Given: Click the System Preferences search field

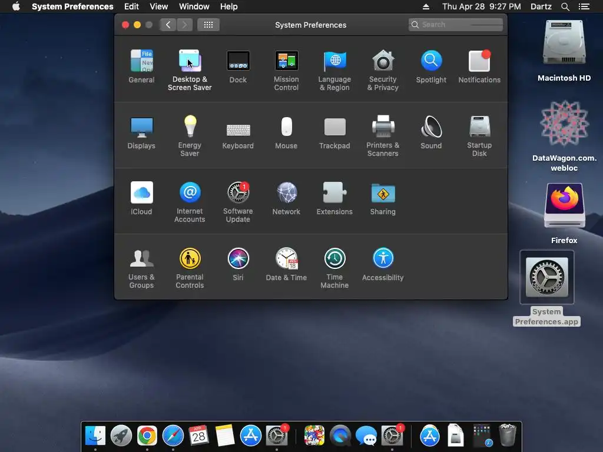Looking at the screenshot, I should 455,25.
